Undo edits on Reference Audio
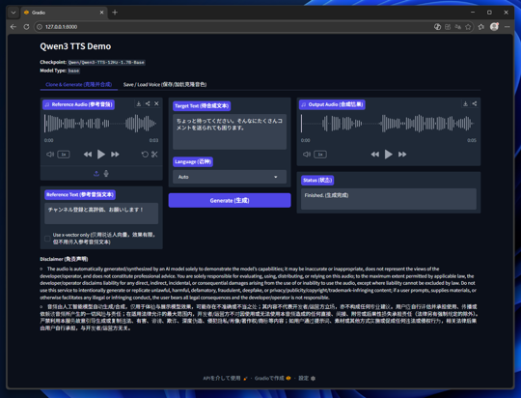The width and height of the screenshot is (521, 398). tap(145, 155)
